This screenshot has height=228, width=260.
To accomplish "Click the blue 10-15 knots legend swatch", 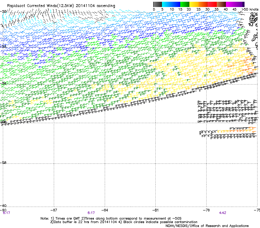I will coord(176,4).
